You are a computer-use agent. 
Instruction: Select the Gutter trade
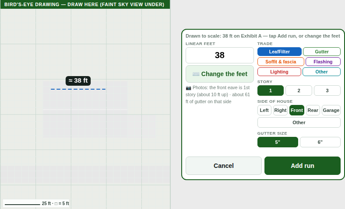(322, 52)
